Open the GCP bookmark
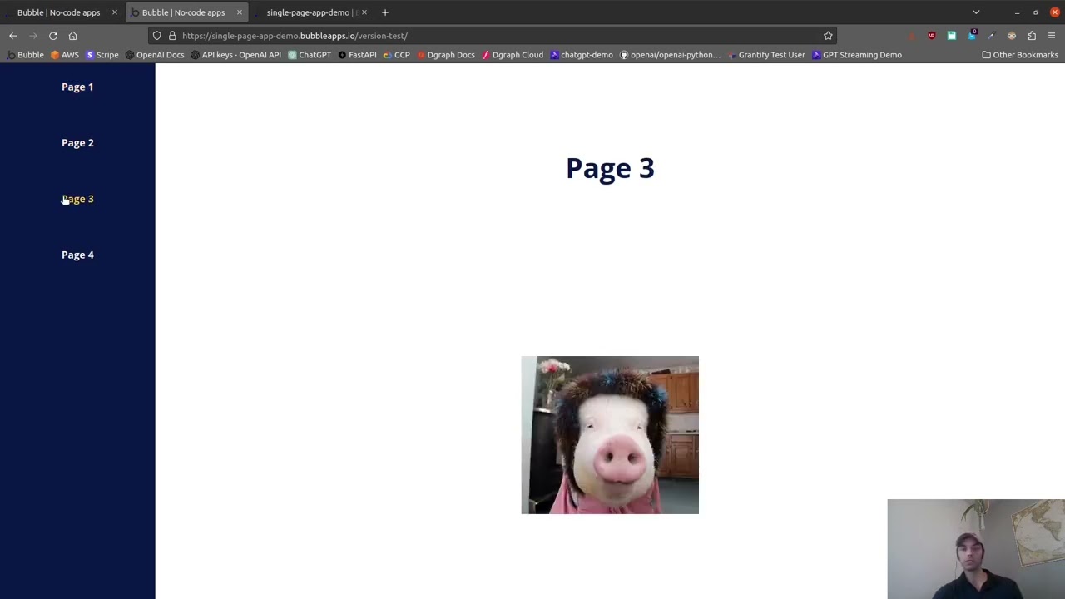The height and width of the screenshot is (599, 1065). [397, 55]
